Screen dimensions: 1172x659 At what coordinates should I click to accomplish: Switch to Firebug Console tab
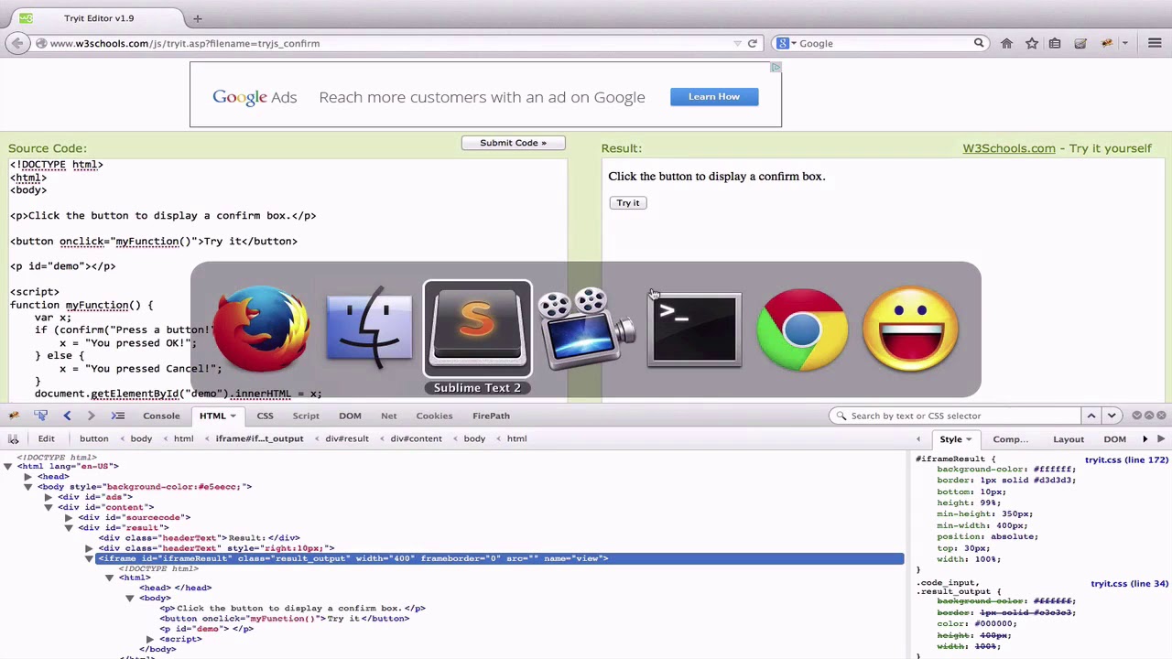pyautogui.click(x=161, y=416)
